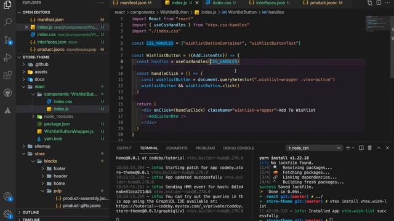Switch to the DEBUG CONSOLE tab
The image size is (394, 221).
tap(239, 148)
